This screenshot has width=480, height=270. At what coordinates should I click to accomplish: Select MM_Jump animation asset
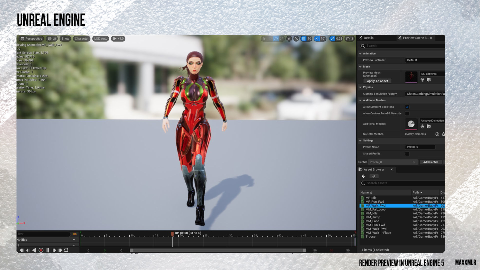[373, 217]
